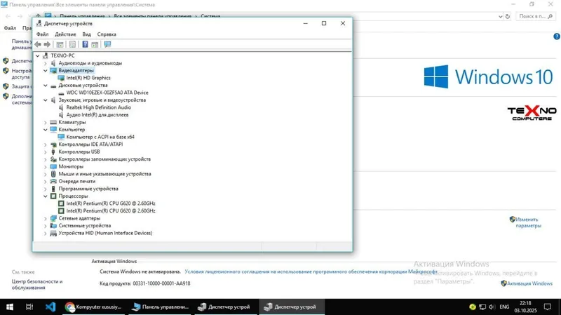Open the Справка menu
Screen dimensions: 561x315
point(107,34)
